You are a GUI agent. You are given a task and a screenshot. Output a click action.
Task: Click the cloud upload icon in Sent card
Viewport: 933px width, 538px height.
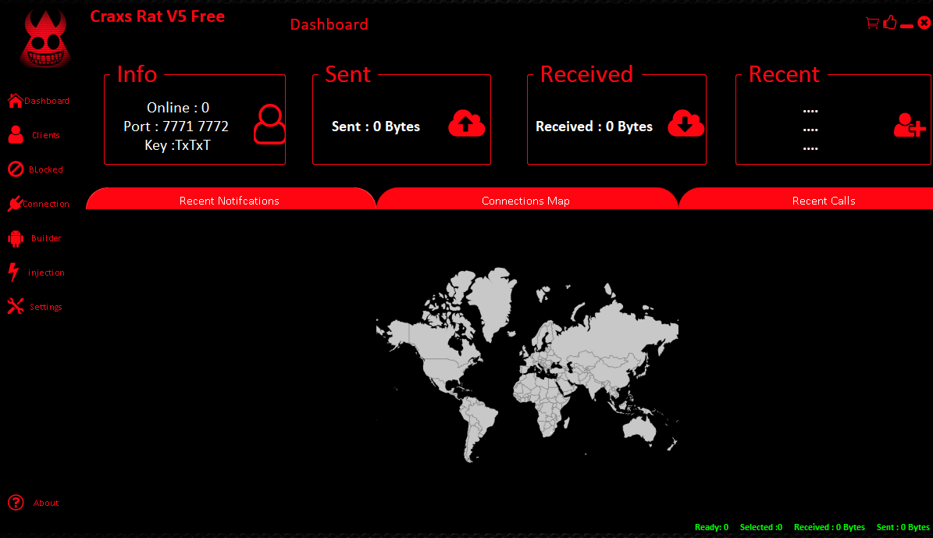pos(467,123)
